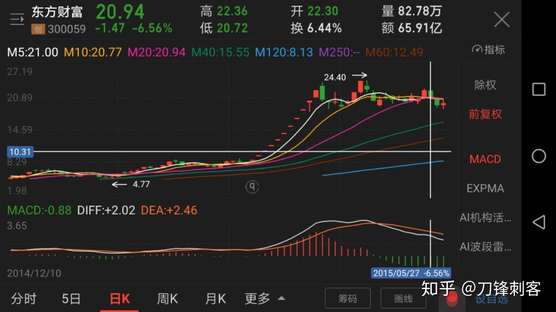Tap the stock code 300059
This screenshot has width=556, height=312.
pos(67,29)
